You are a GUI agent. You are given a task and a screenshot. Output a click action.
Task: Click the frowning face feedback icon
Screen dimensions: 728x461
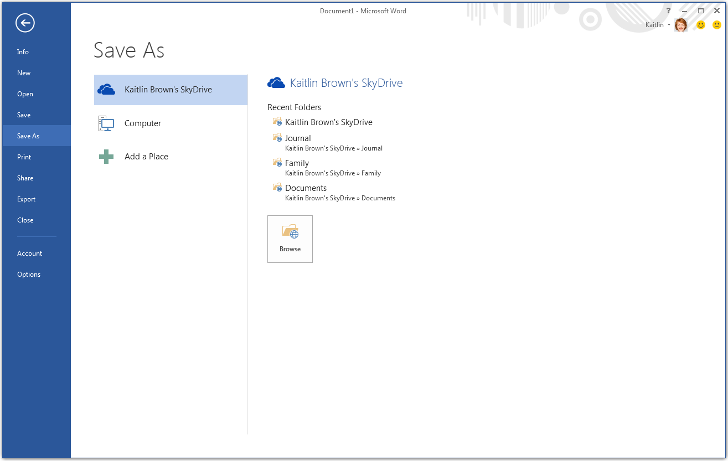click(716, 25)
